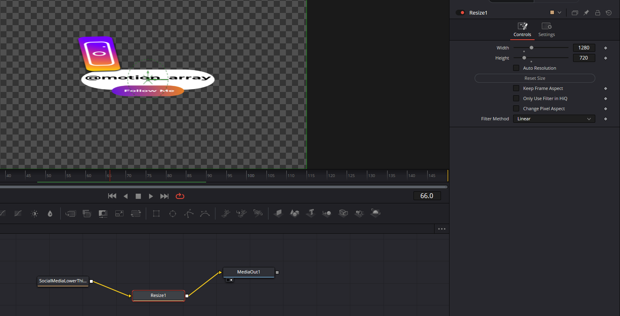
Task: Select the Polygon mask tool
Action: (x=189, y=213)
